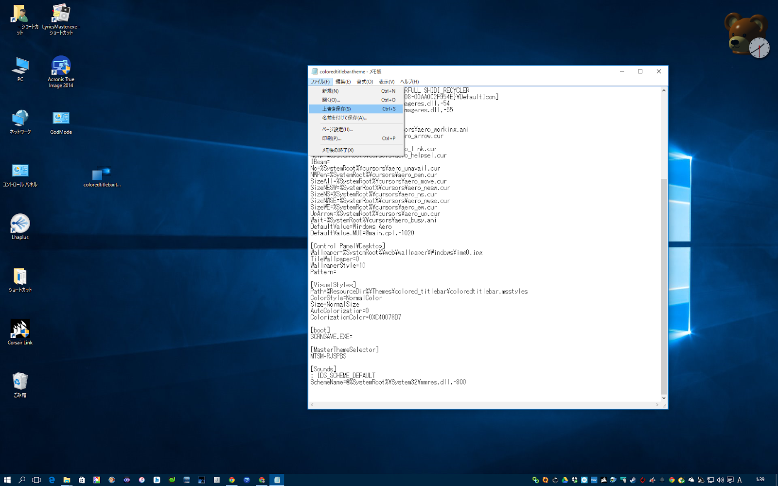The width and height of the screenshot is (778, 486).
Task: Open the ヘルプ(H) Help menu
Action: [x=409, y=82]
